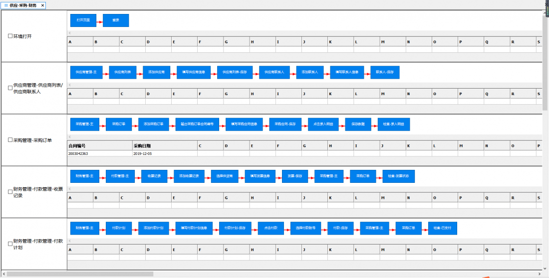Image resolution: width=549 pixels, height=278 pixels.
Task: Click the left scroll arrow under 收票记录 flow
Action: 70,189
